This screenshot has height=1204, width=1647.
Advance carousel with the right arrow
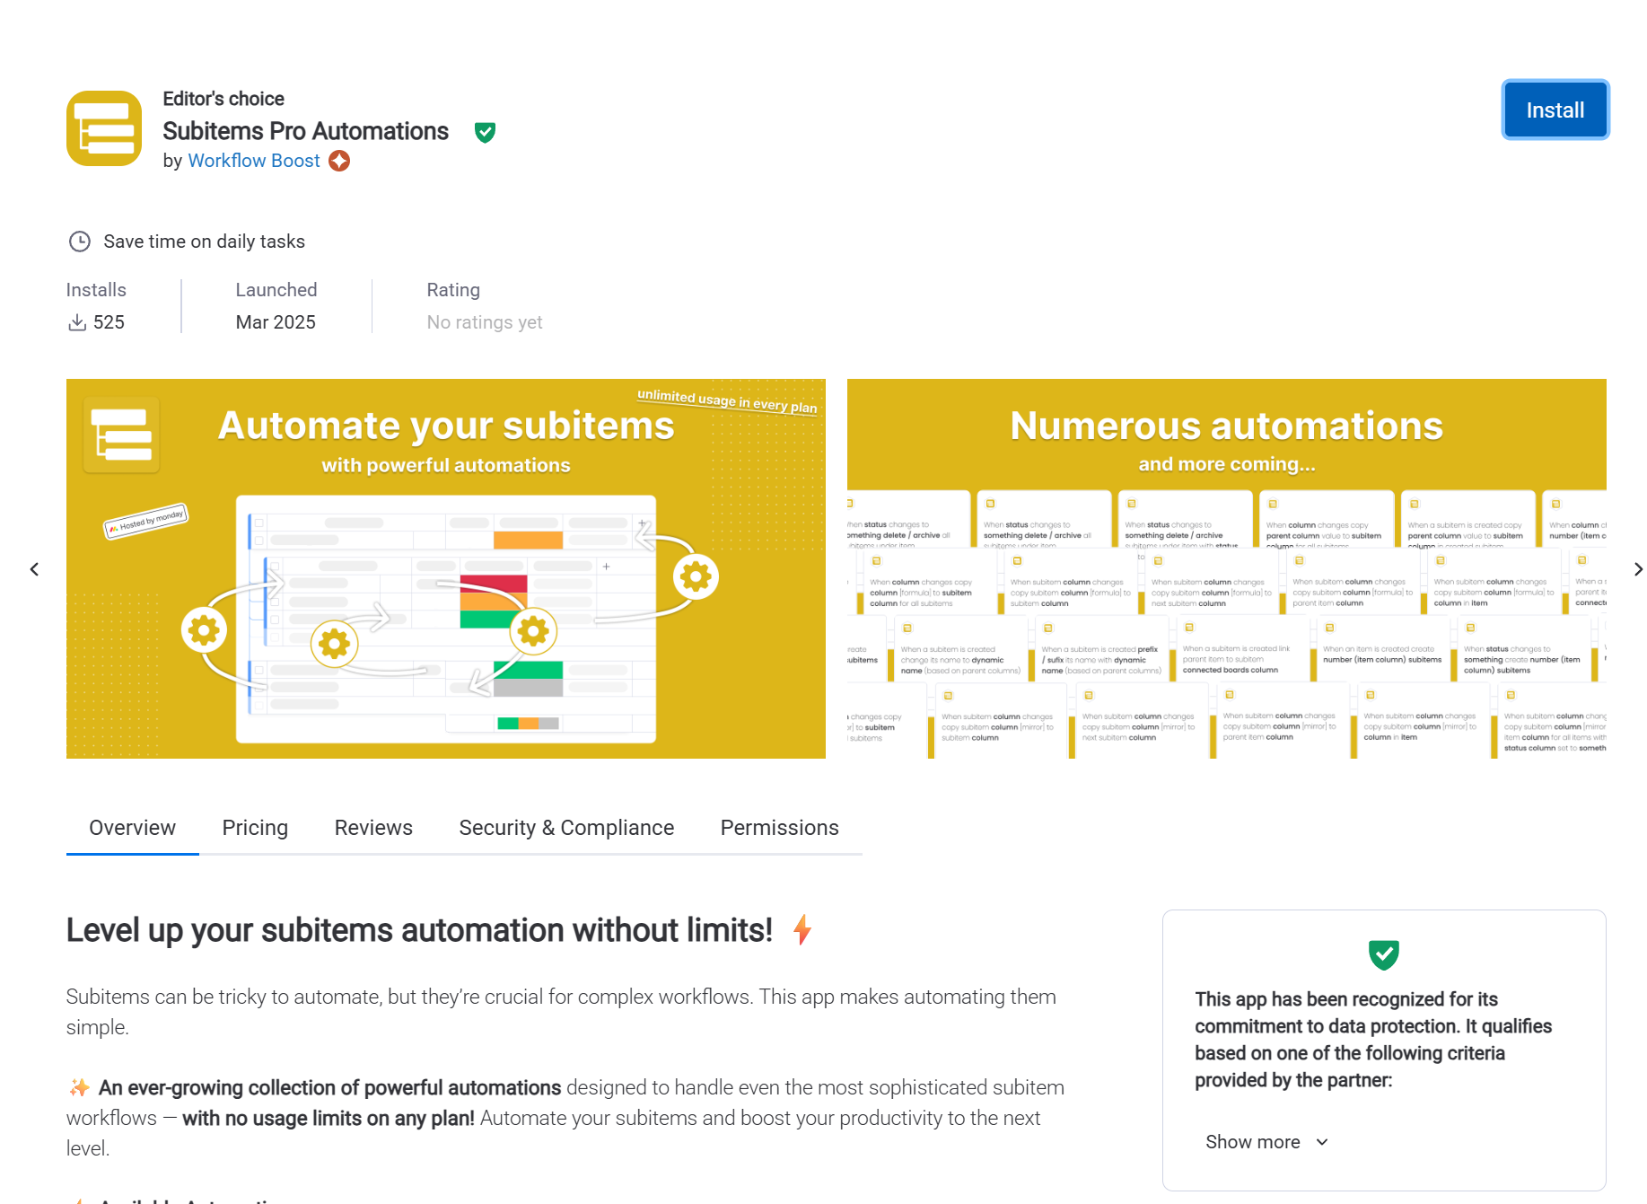(x=1637, y=569)
